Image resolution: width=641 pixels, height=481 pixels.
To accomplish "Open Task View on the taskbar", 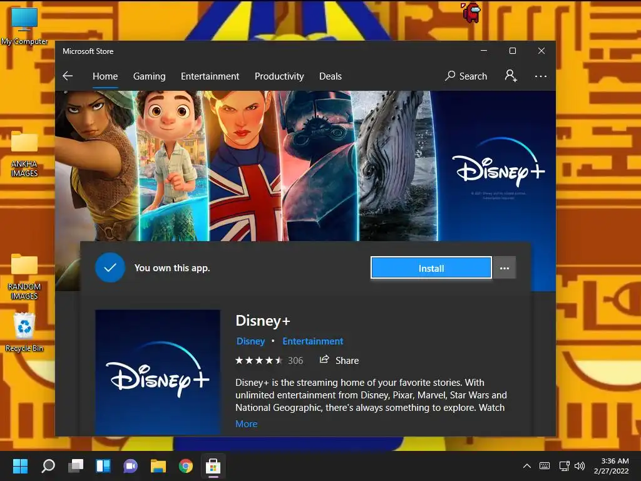I will 76,465.
